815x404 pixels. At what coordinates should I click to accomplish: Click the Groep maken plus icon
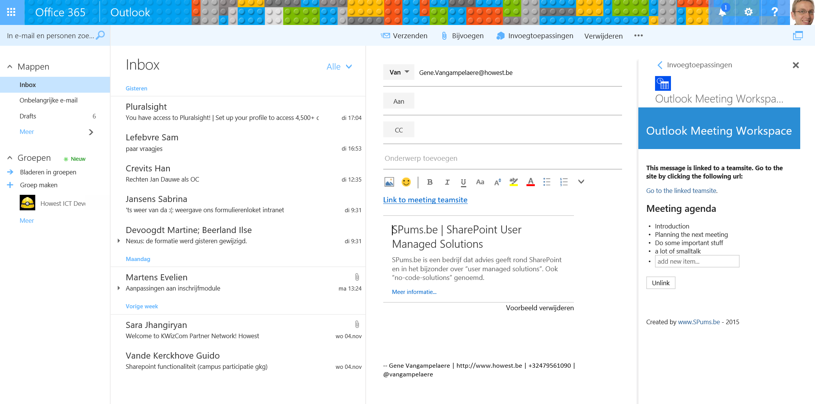(x=10, y=185)
